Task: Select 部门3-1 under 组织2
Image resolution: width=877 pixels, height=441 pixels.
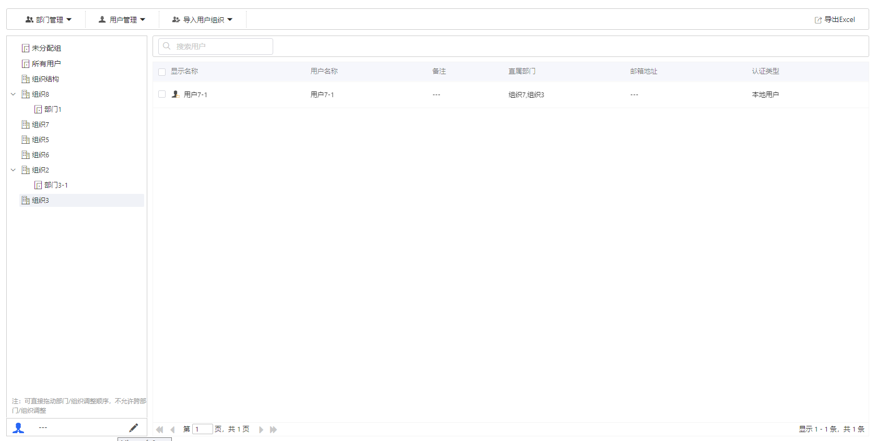Action: tap(56, 185)
